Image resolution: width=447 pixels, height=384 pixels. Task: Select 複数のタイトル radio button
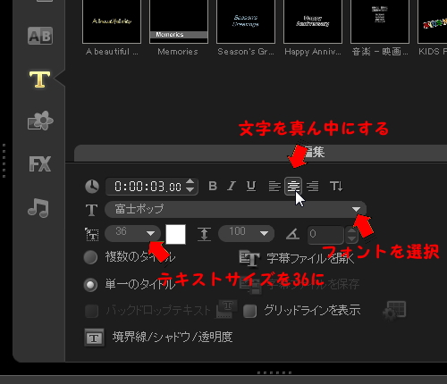(90, 257)
